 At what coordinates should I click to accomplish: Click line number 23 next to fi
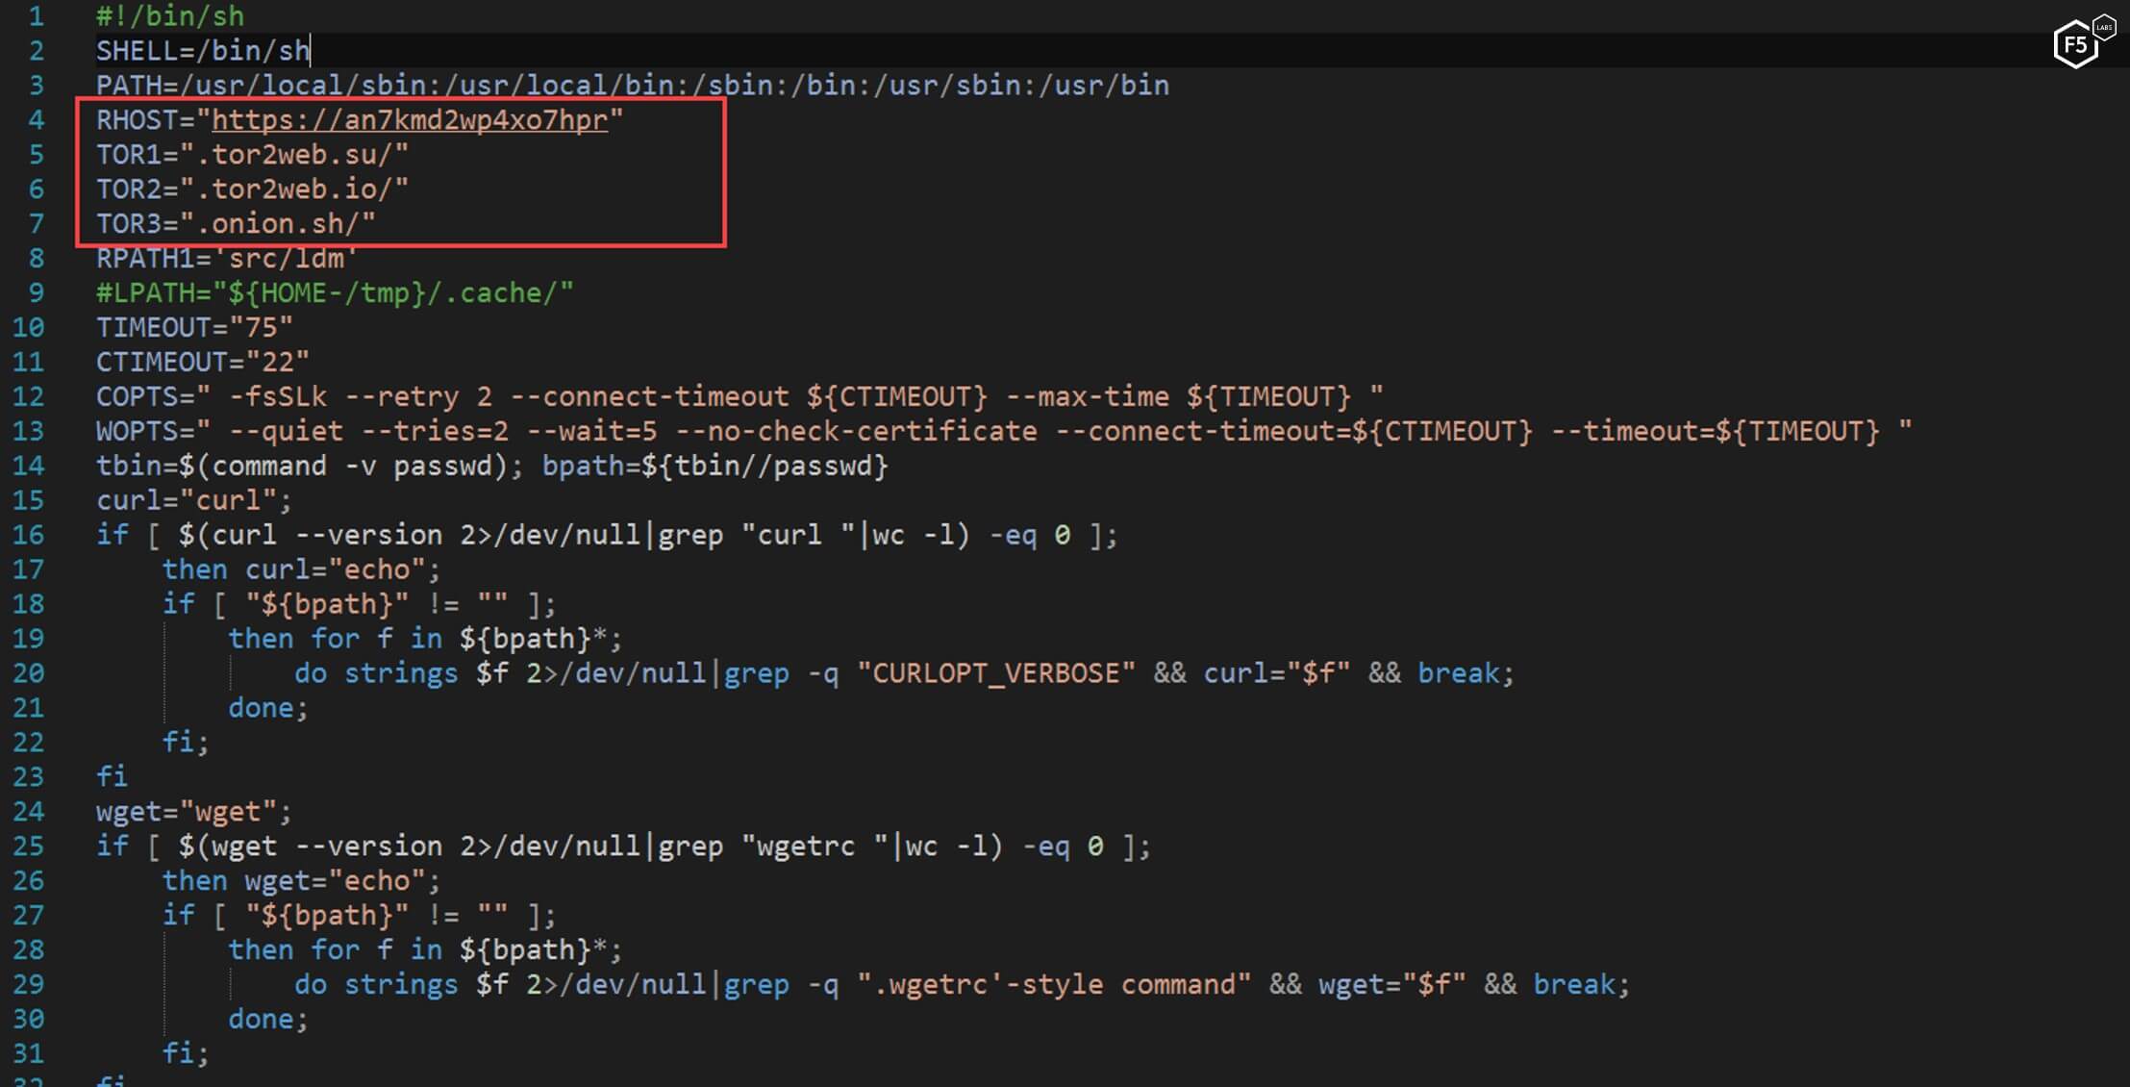[x=29, y=777]
